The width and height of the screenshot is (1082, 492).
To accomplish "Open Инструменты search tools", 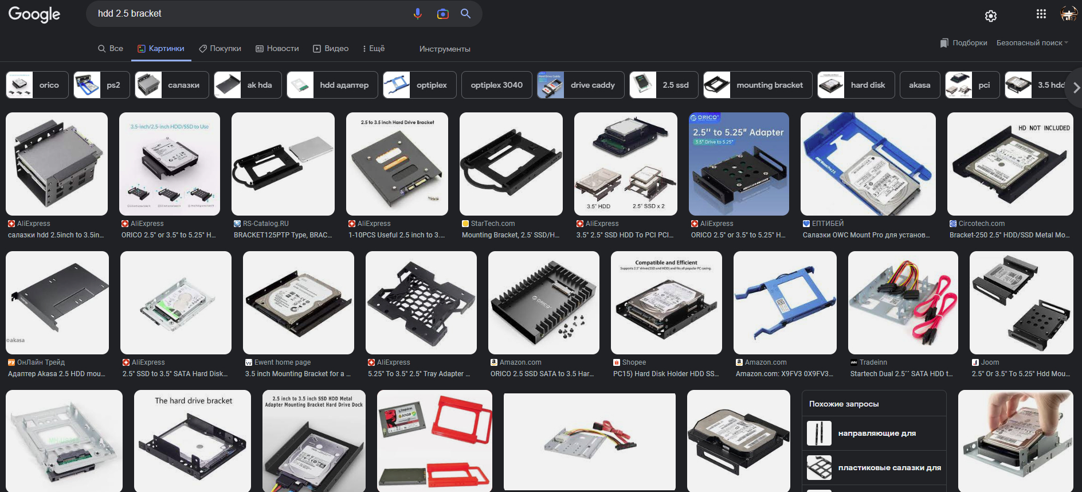I will (445, 49).
